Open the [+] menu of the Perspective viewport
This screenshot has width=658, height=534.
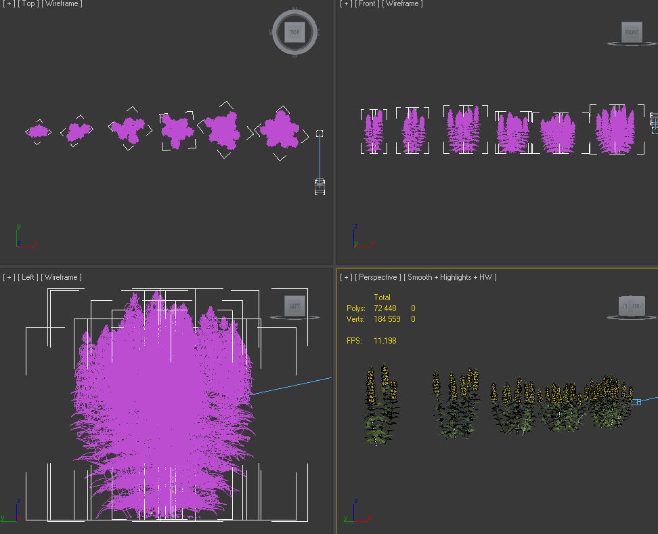click(x=346, y=277)
